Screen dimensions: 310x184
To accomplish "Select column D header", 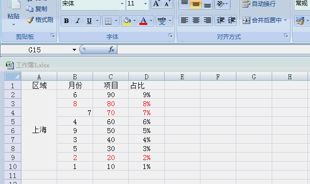I will (x=146, y=77).
